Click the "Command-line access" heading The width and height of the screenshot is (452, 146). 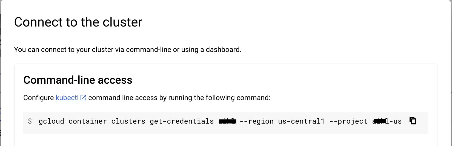pyautogui.click(x=78, y=80)
